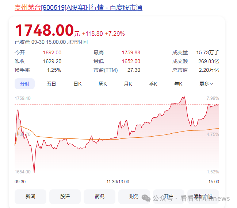The width and height of the screenshot is (237, 208).
Task: Click the 市盈(TTM) label
Action: (x=106, y=70)
